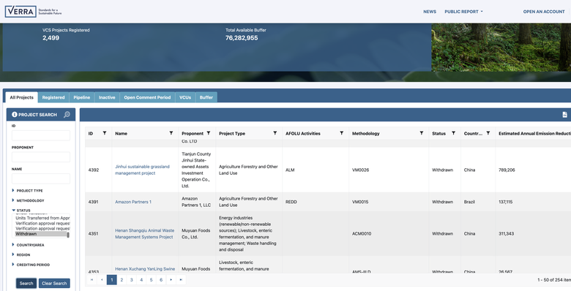Open Henan Xuchang YanLing Swine project link
The width and height of the screenshot is (571, 291).
point(145,269)
